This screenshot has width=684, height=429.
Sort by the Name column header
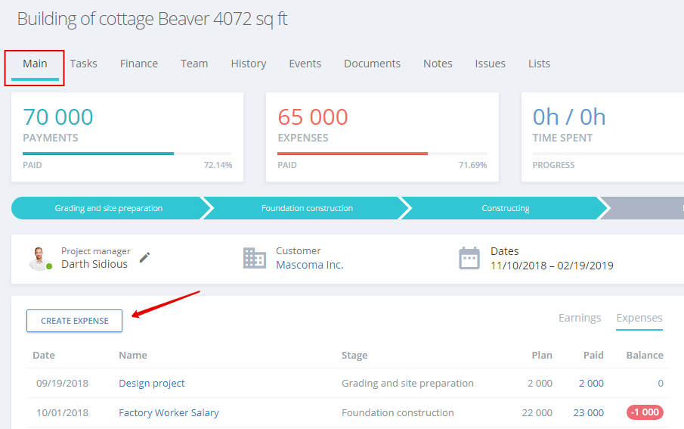click(x=132, y=355)
